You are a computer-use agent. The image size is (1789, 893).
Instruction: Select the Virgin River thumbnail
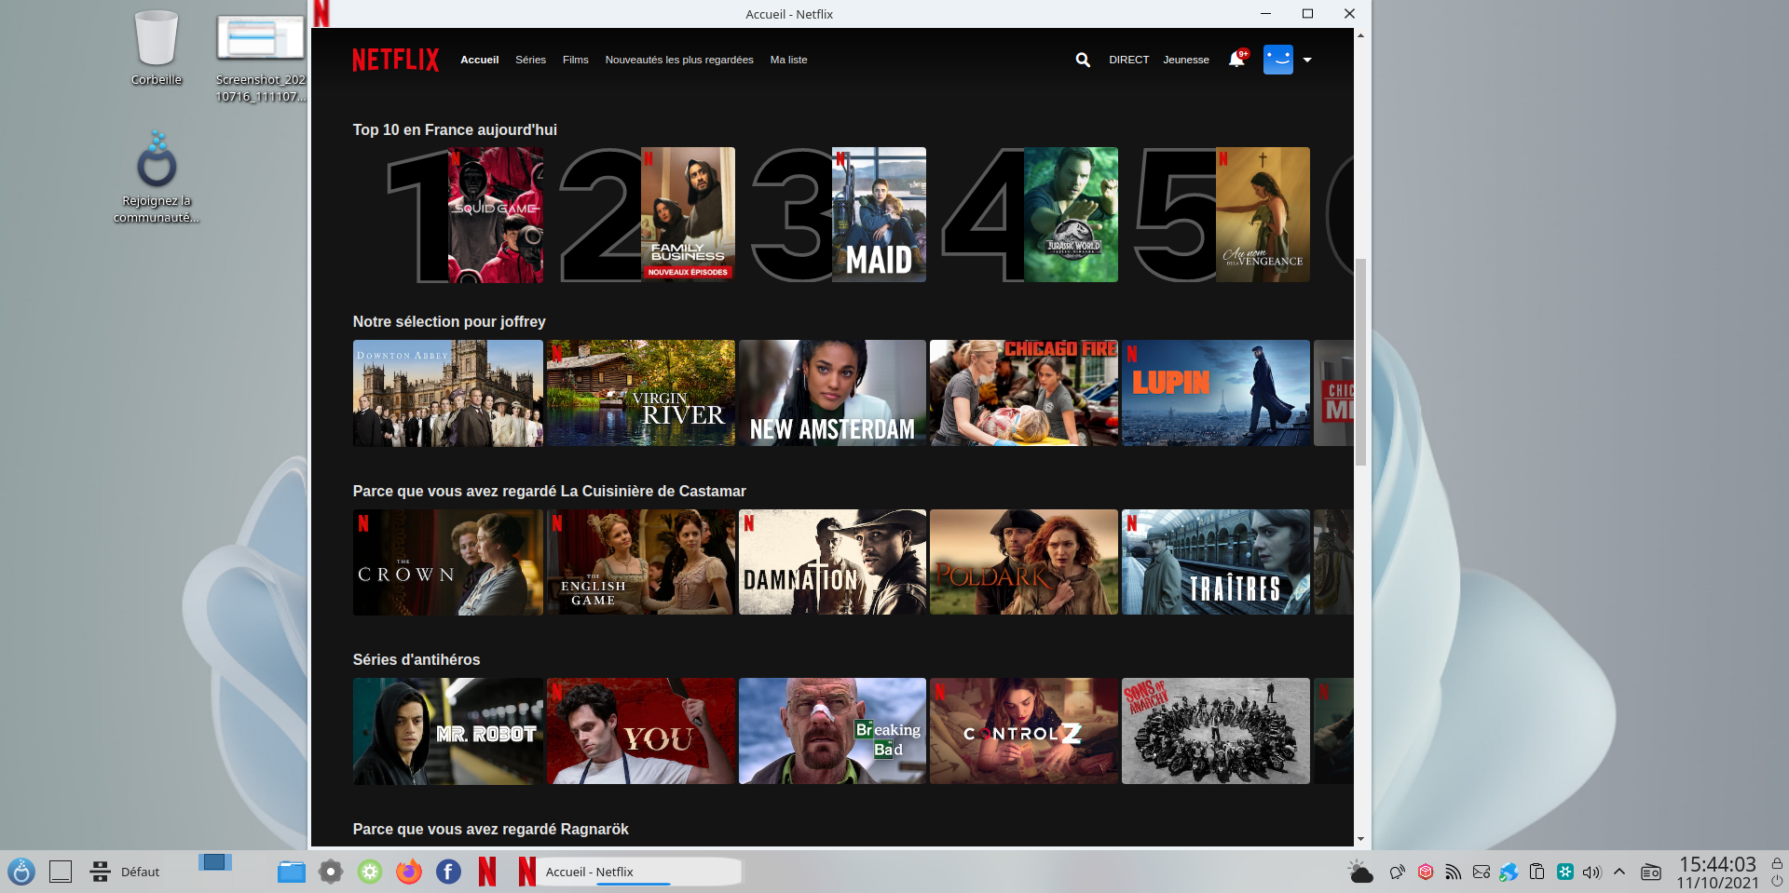(641, 393)
